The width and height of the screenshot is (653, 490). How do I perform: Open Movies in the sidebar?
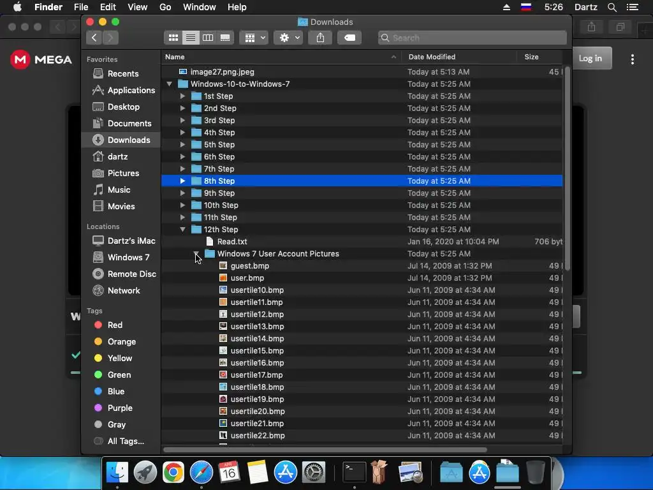click(x=121, y=207)
